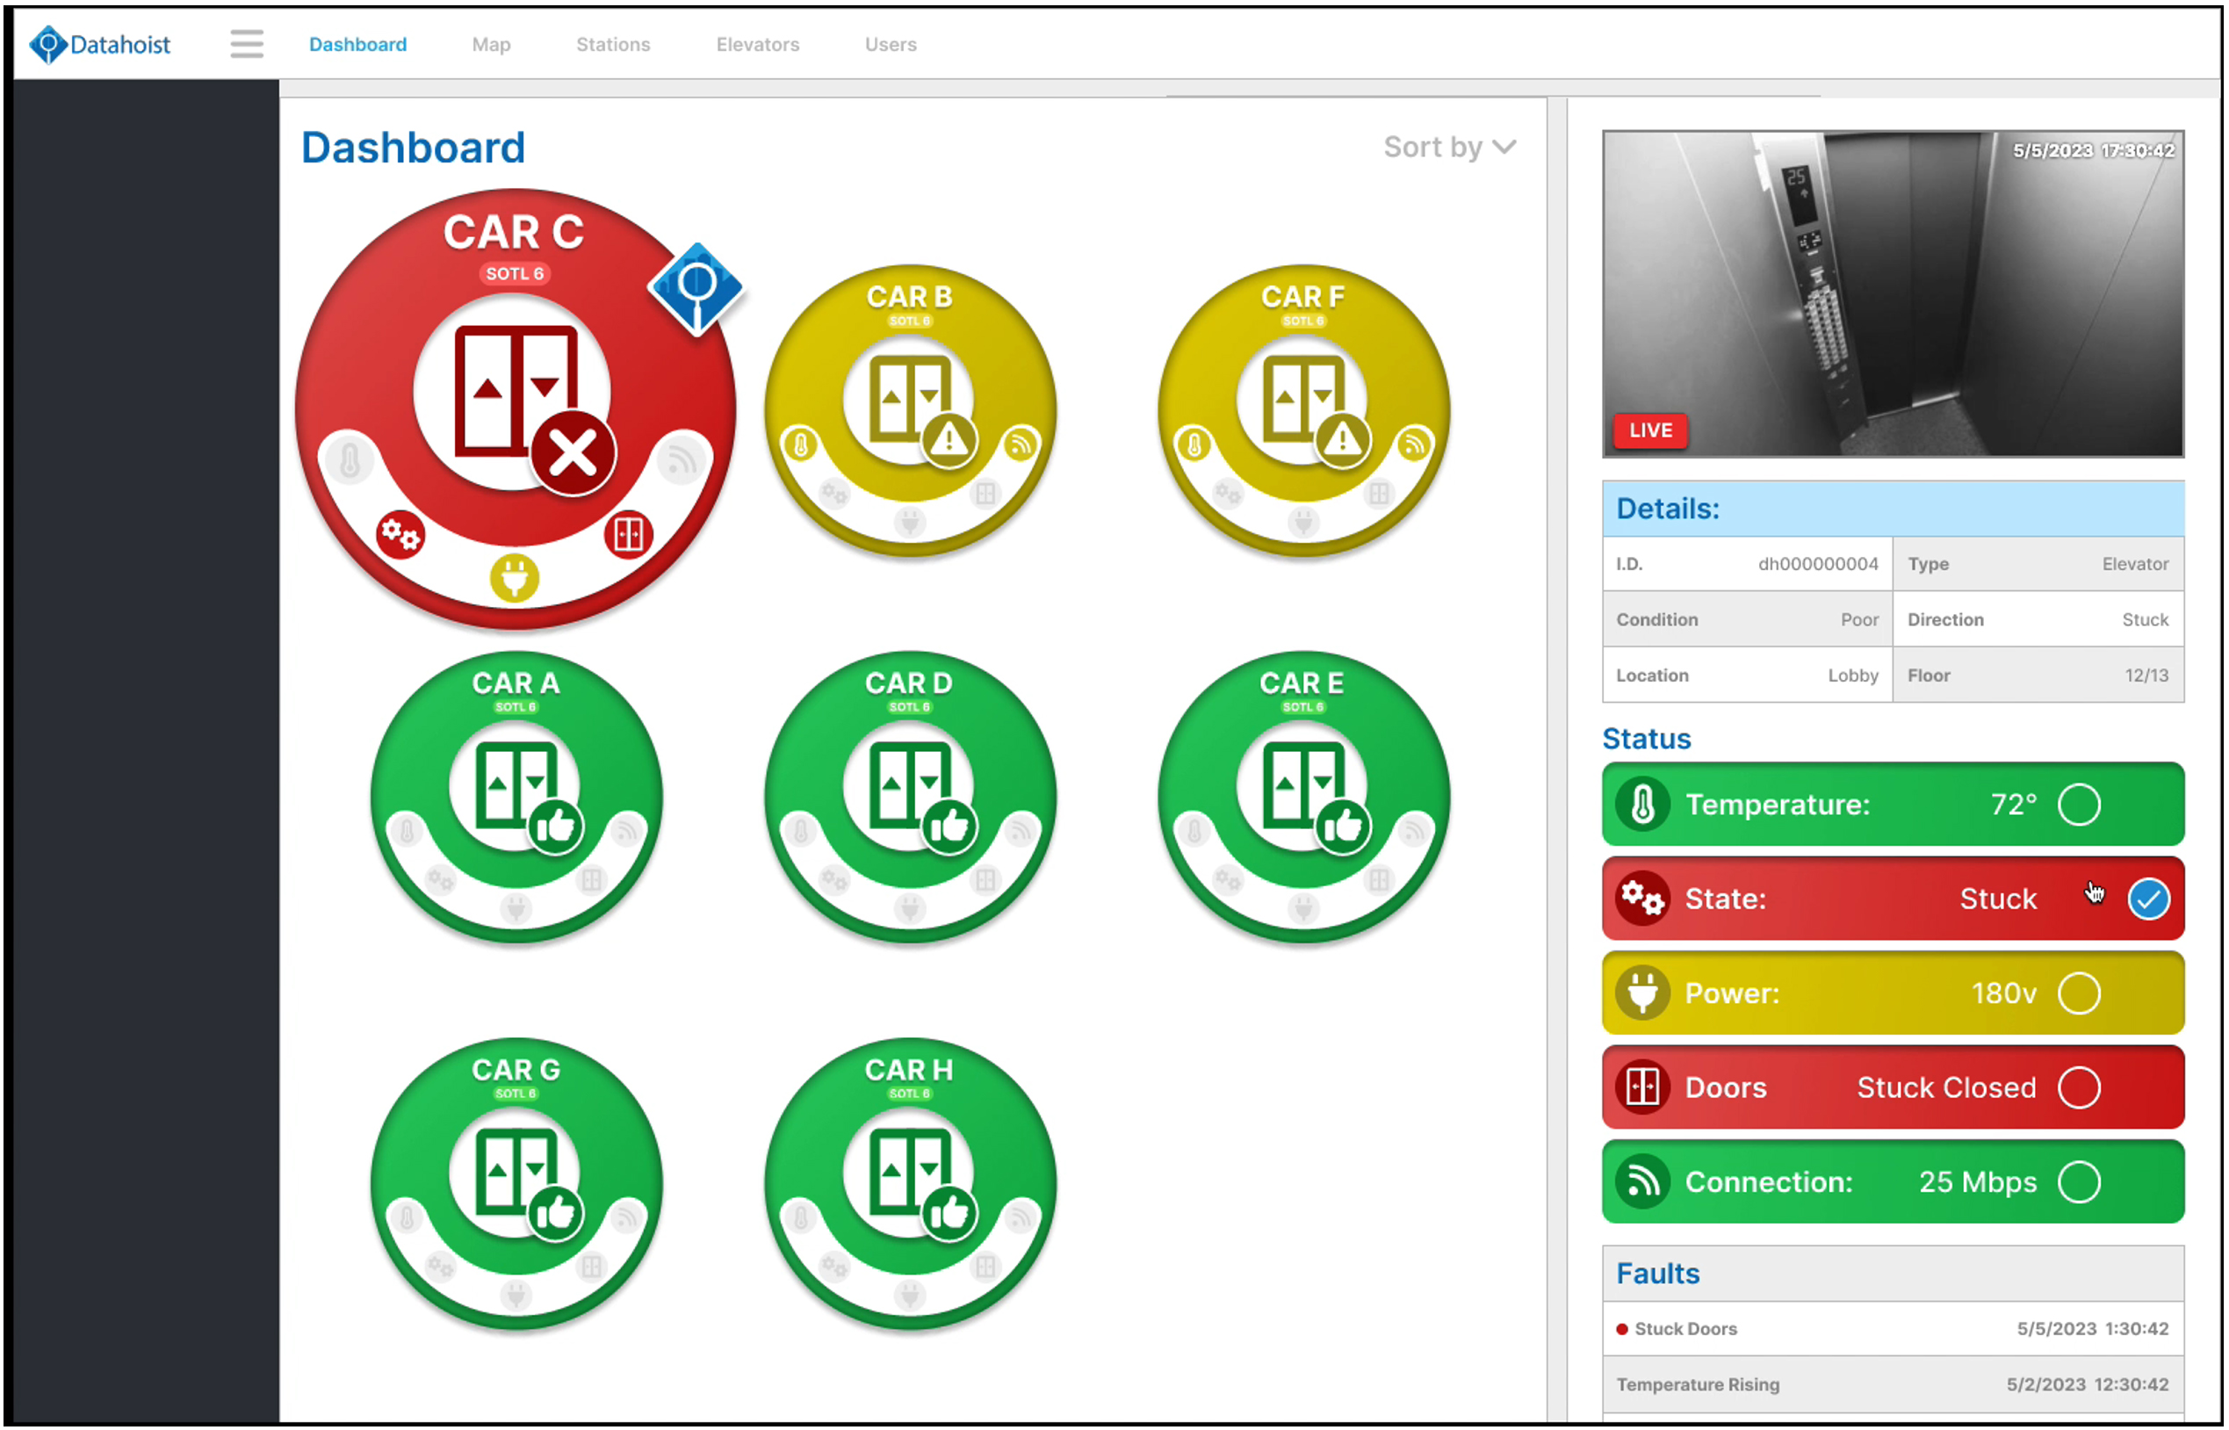Click the red gears icon on Car C
The image size is (2229, 1430).
[x=401, y=535]
